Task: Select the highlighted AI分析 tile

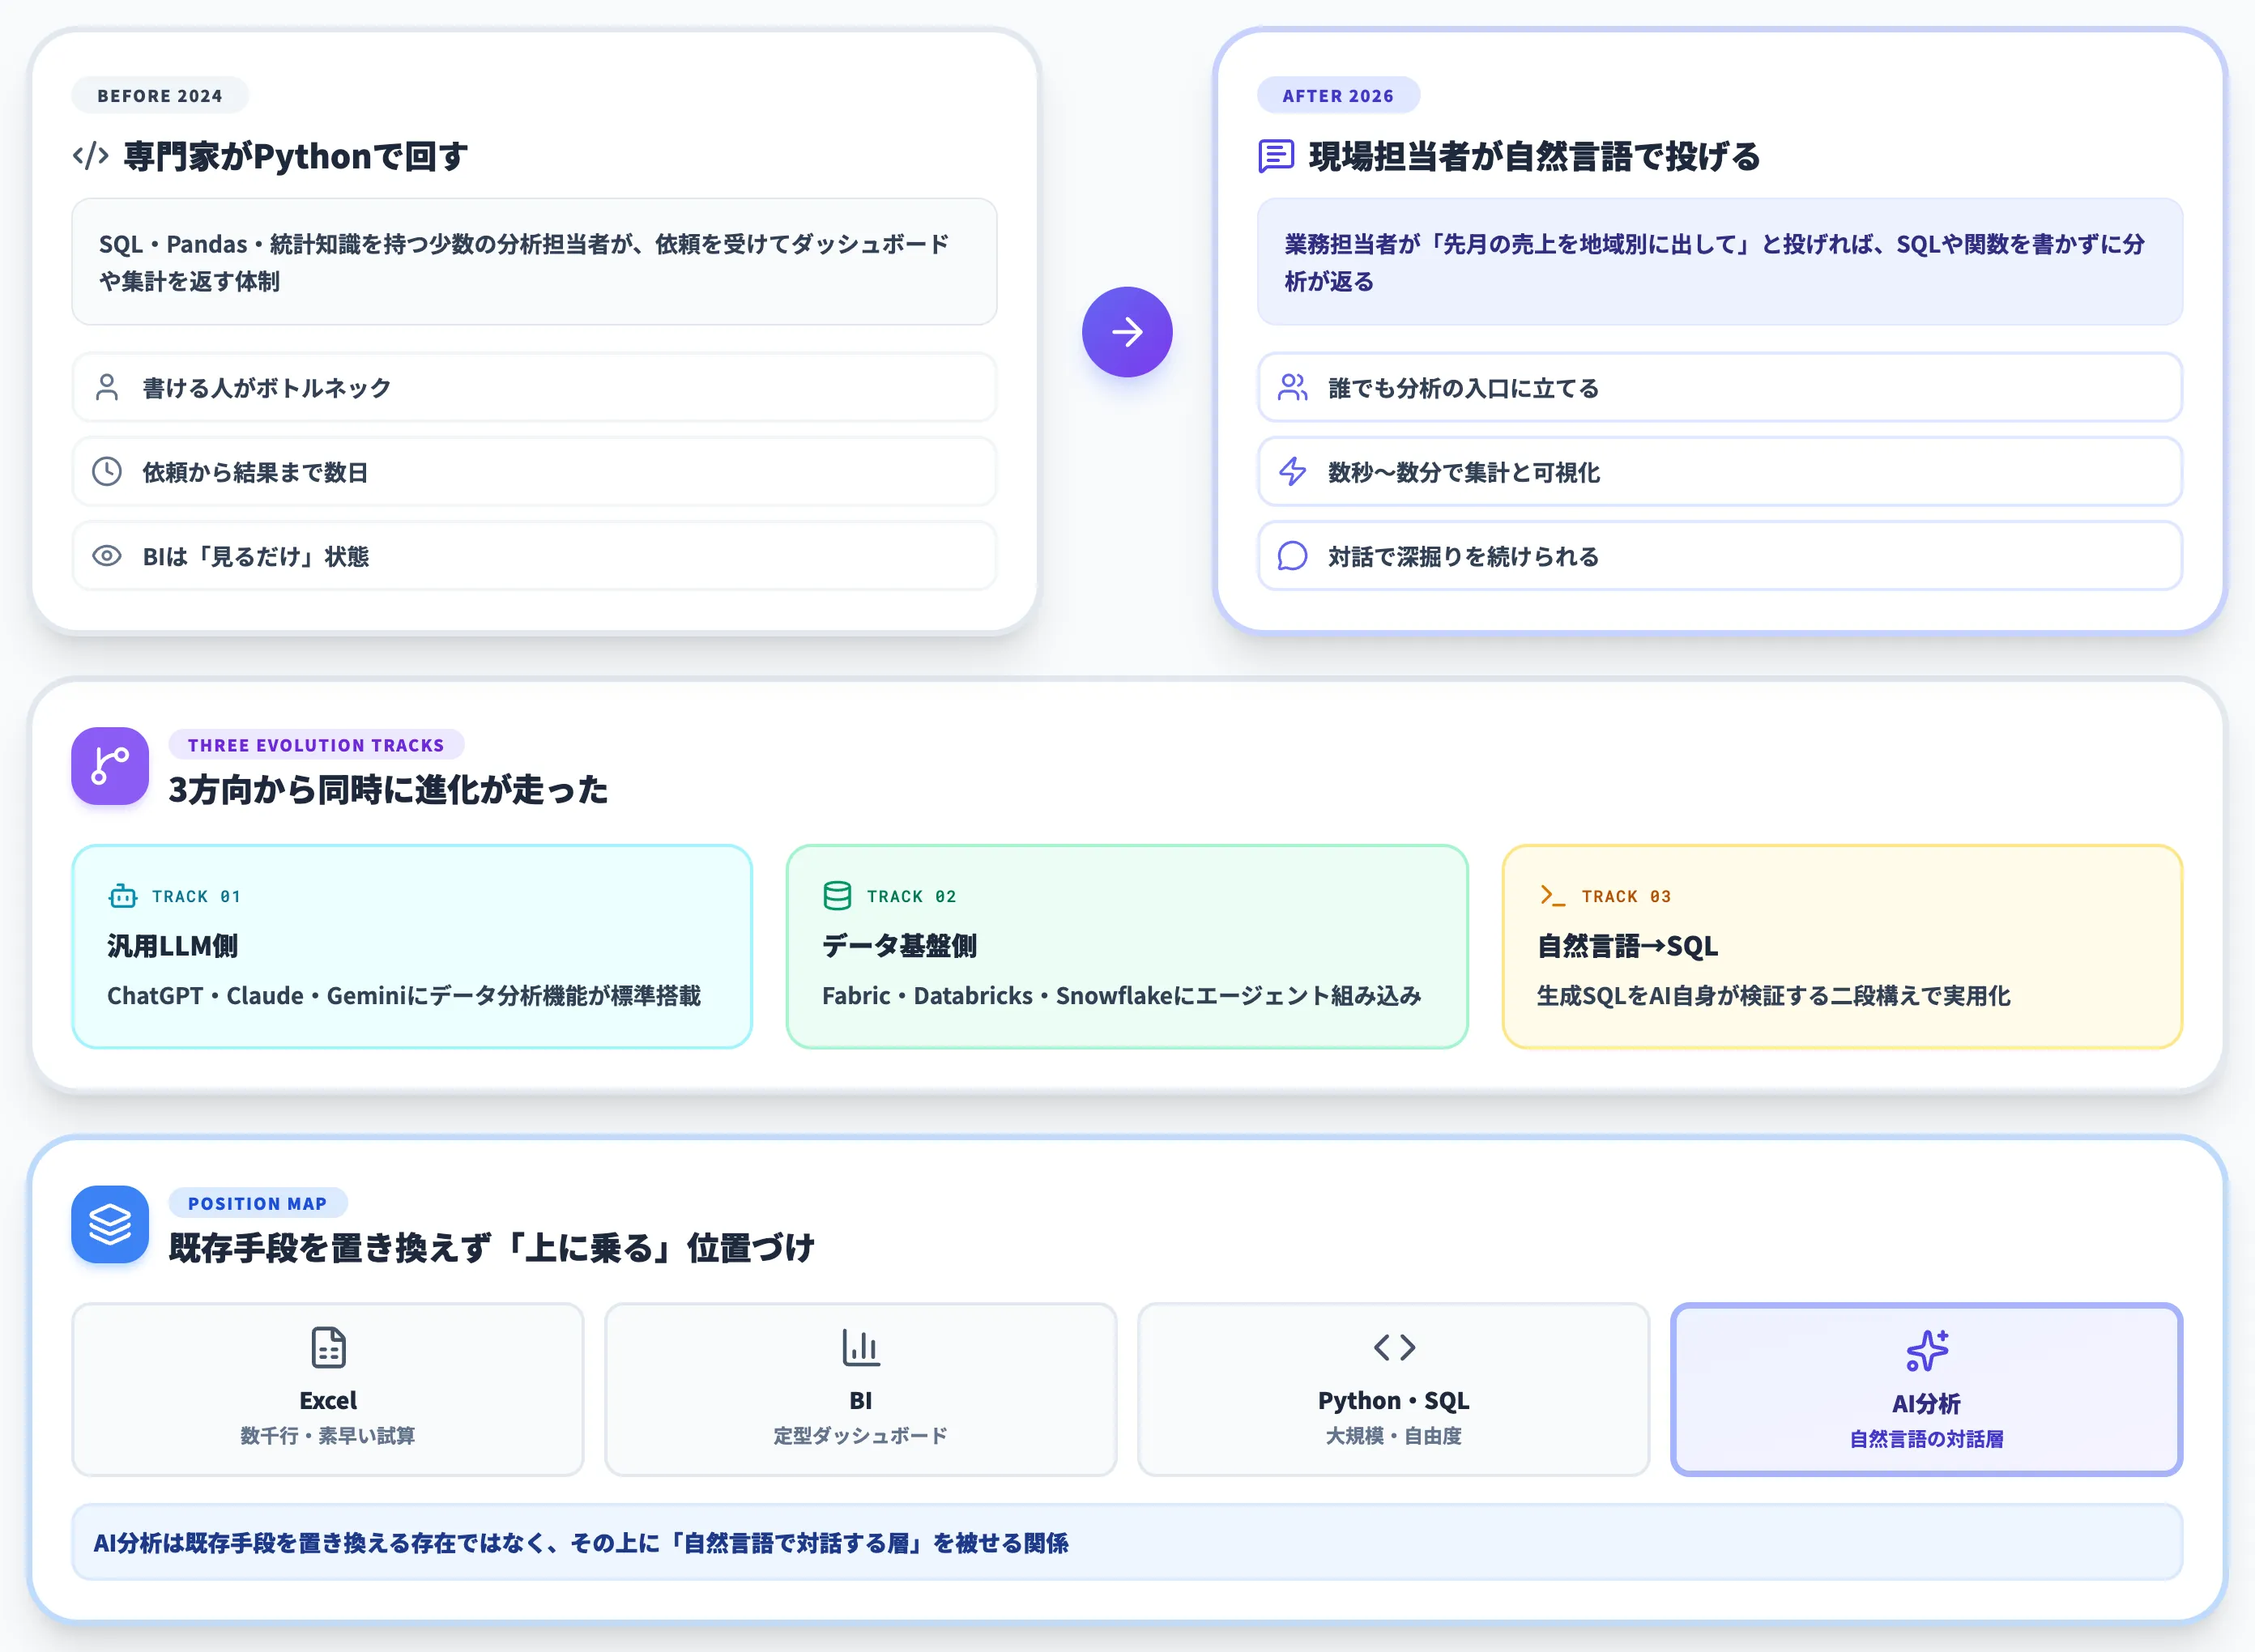Action: 1927,1389
